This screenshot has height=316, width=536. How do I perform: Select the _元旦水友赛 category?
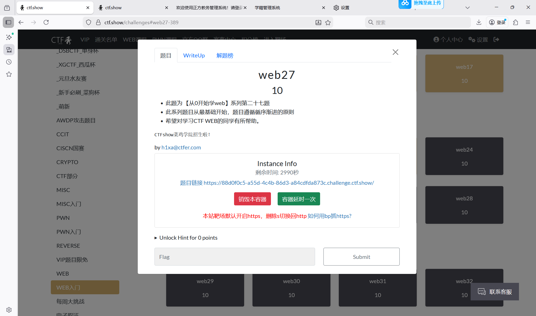coord(85,79)
